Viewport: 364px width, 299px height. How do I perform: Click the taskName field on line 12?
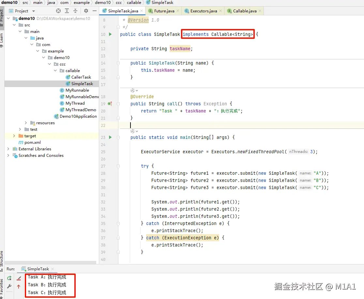coord(180,49)
